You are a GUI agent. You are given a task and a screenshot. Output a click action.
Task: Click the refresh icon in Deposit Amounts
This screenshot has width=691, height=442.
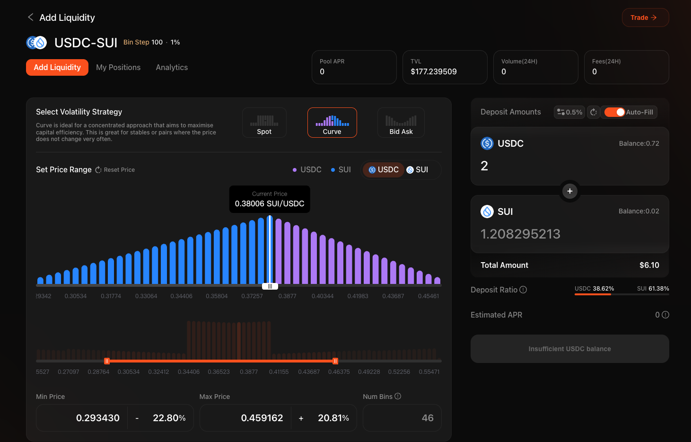594,112
